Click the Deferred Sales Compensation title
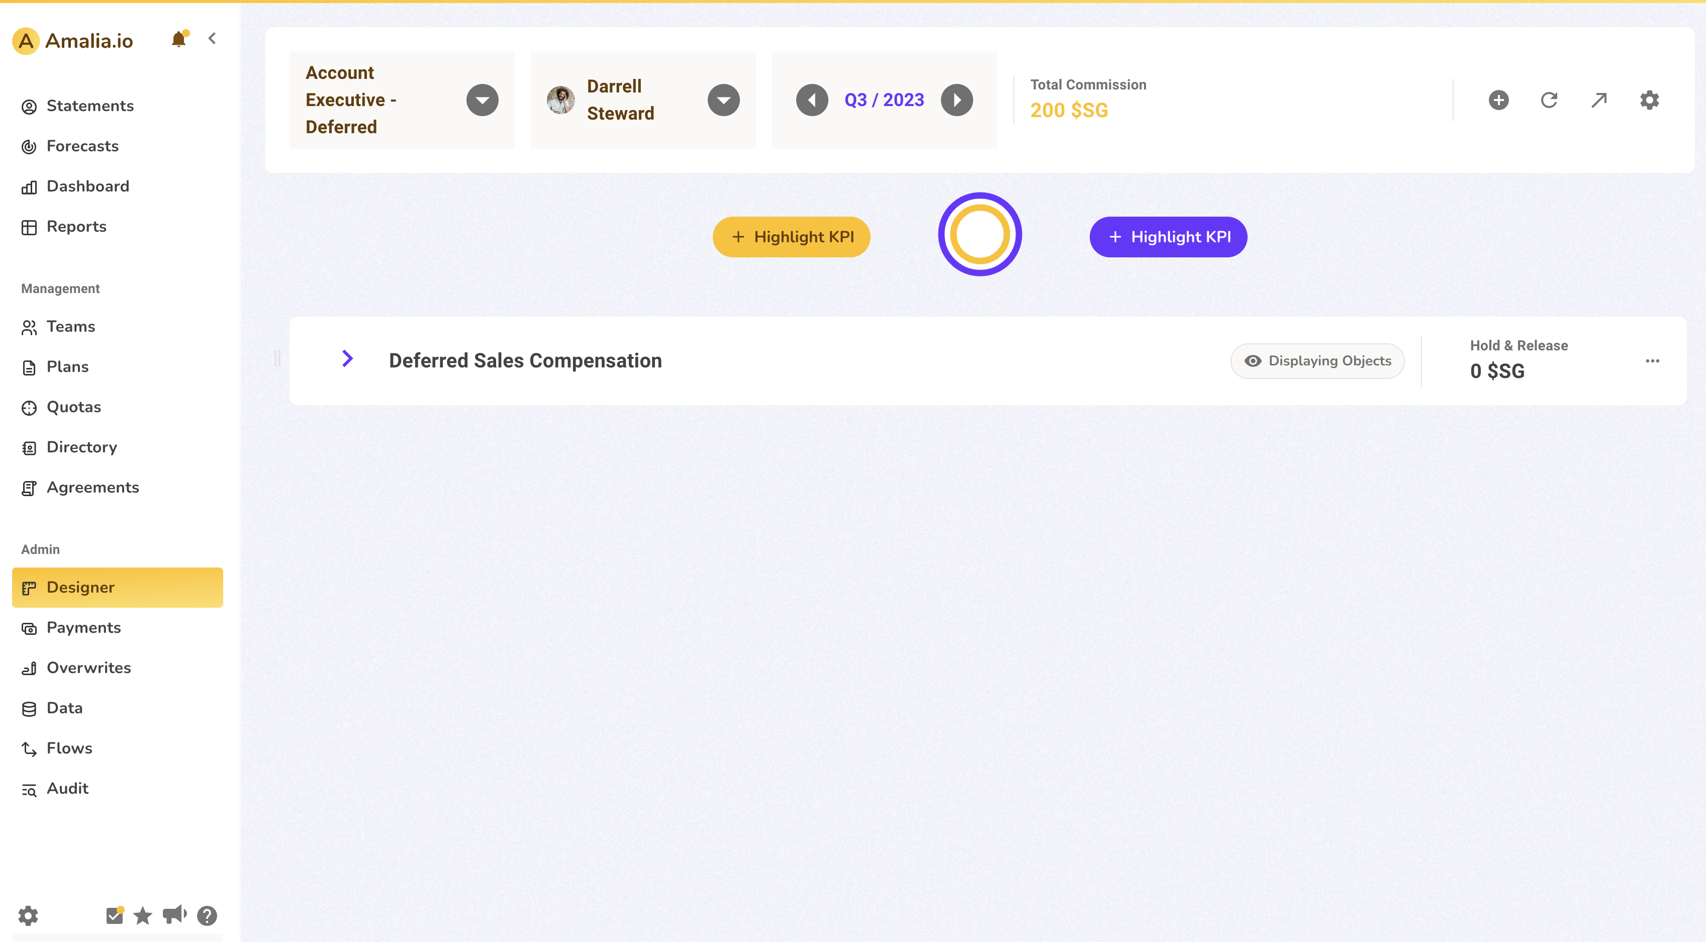 coord(525,361)
